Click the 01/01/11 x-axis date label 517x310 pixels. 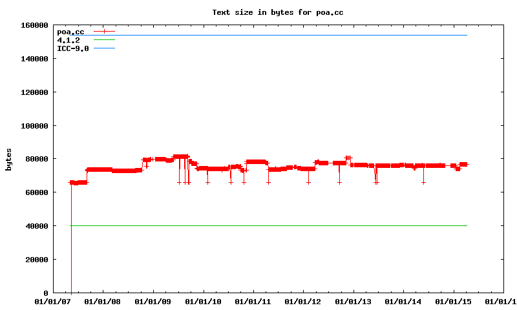[x=253, y=301]
